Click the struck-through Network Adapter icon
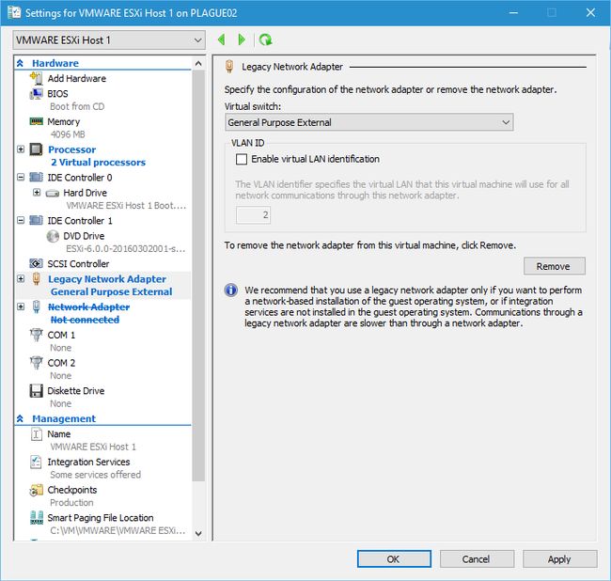The height and width of the screenshot is (581, 611). (x=37, y=306)
